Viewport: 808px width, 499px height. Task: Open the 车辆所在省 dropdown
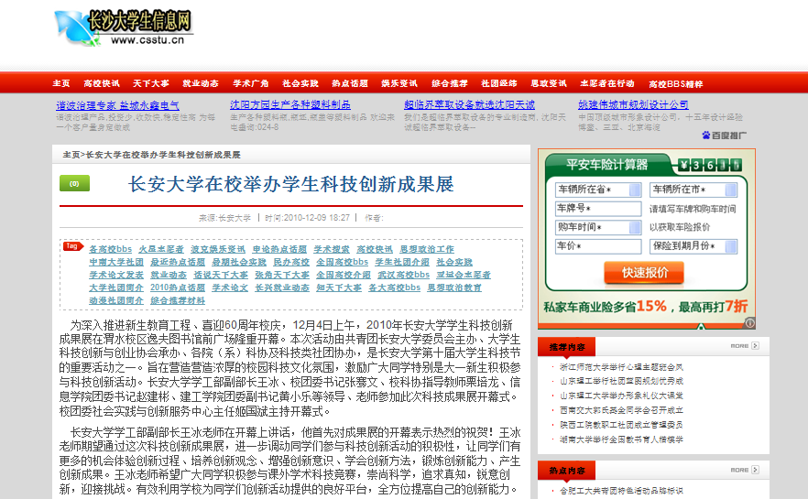pyautogui.click(x=598, y=190)
